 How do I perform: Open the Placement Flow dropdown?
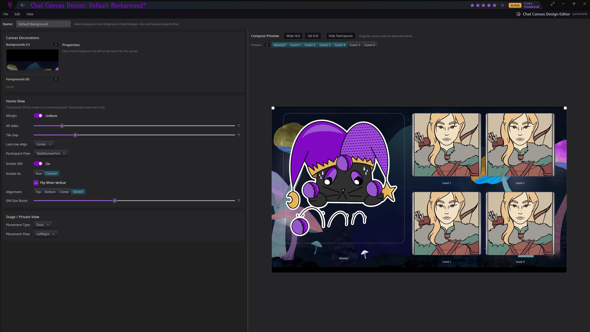pos(45,234)
